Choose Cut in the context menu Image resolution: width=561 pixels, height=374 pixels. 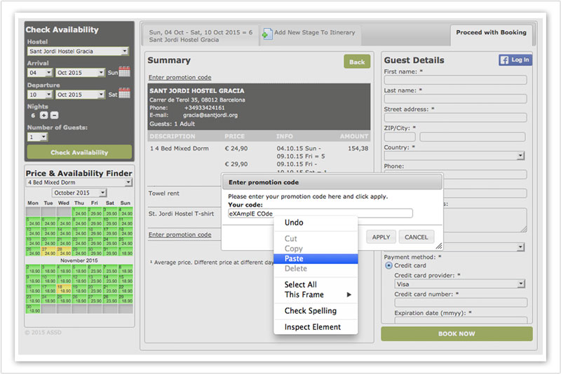[x=316, y=239]
